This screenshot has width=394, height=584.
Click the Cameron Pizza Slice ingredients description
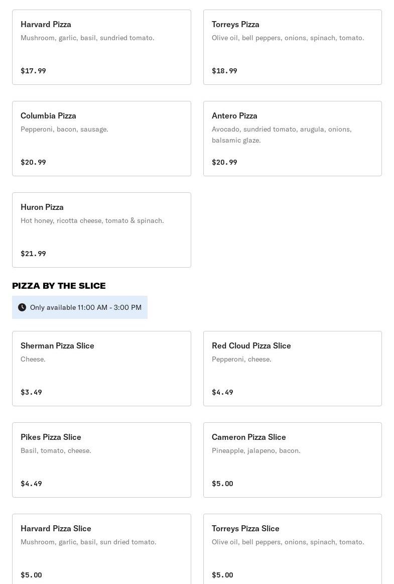tap(256, 450)
